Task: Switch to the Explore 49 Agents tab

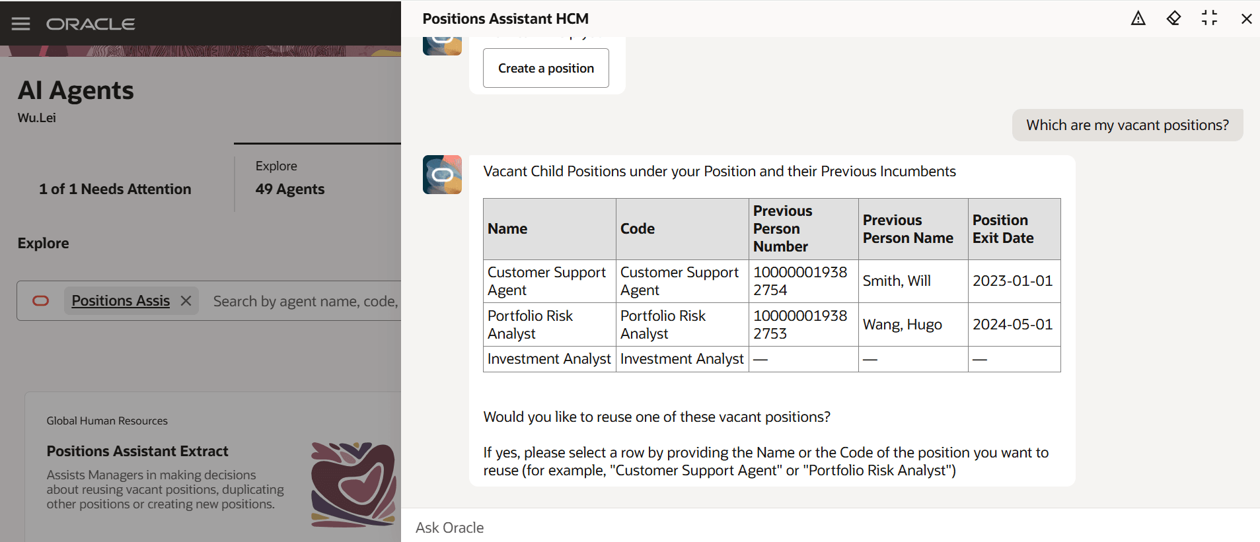Action: (x=290, y=178)
